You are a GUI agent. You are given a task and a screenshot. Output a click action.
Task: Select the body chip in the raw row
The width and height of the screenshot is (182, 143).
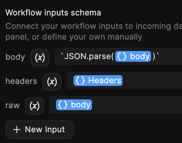click(74, 105)
